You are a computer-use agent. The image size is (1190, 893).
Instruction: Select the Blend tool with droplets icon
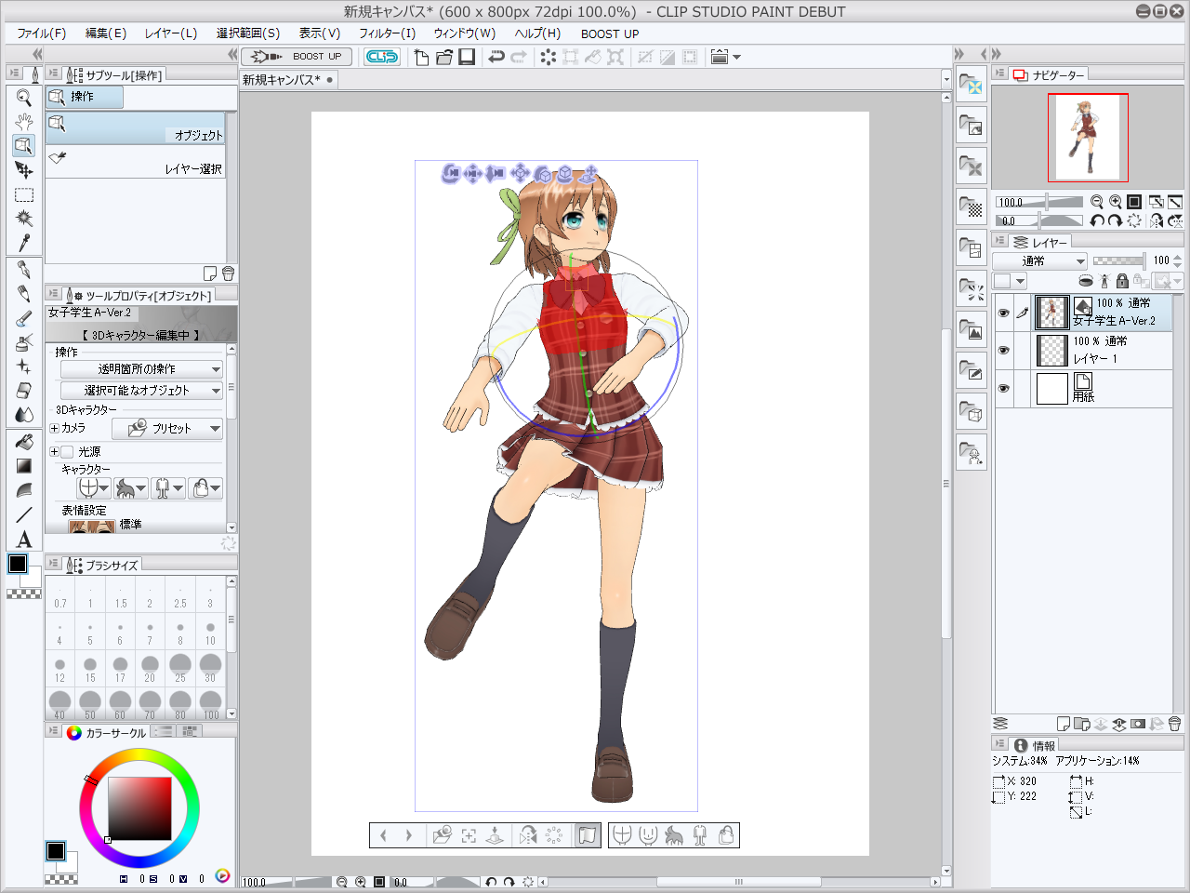[24, 415]
